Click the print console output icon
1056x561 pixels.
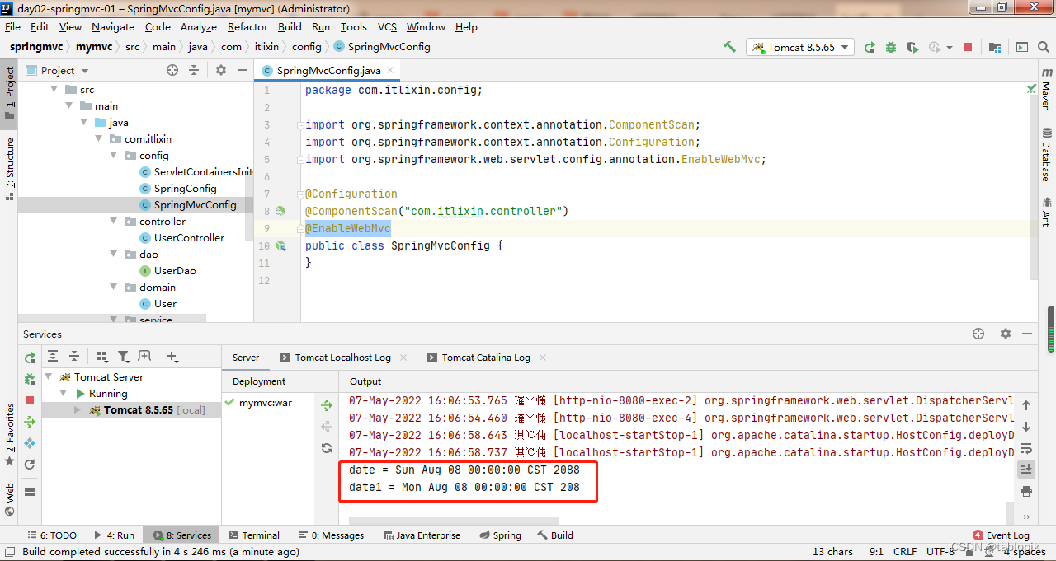click(x=1025, y=489)
